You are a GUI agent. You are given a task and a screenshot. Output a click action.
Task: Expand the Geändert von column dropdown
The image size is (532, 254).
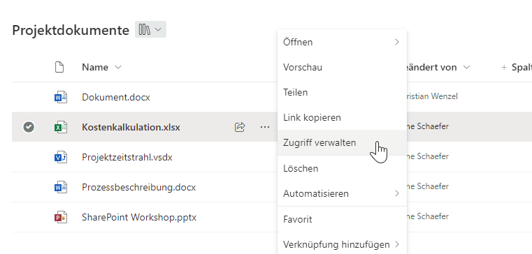point(466,67)
